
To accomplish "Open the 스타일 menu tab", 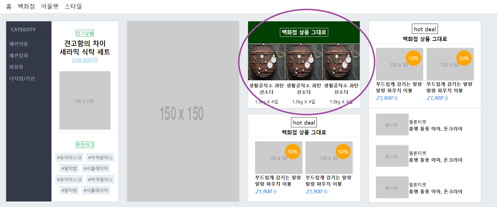I will [x=73, y=6].
